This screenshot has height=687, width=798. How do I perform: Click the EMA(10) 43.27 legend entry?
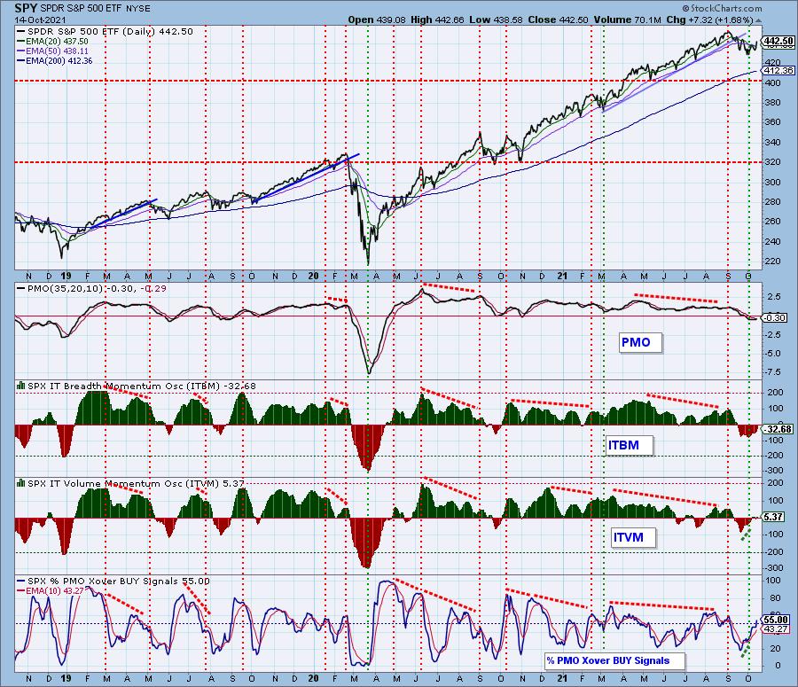(51, 590)
